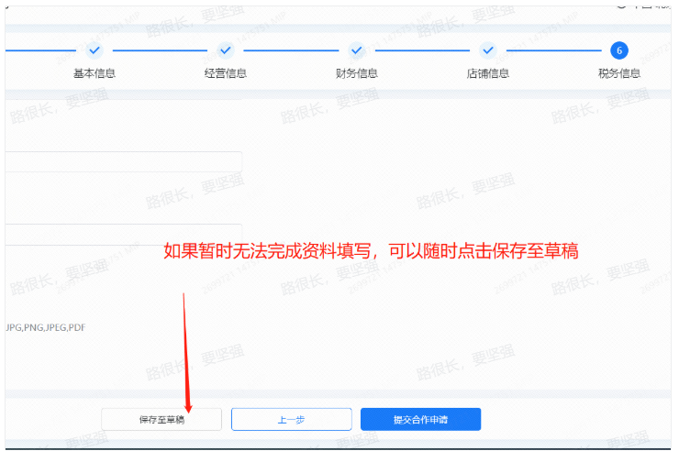Select the step 6 circle icon
679x462 pixels.
coord(619,50)
